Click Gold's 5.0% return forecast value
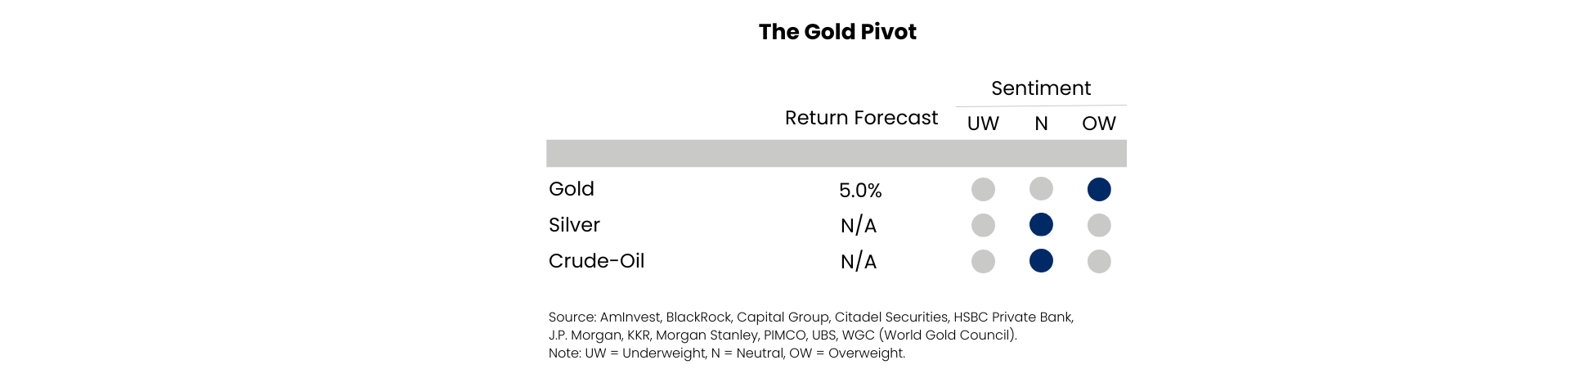This screenshot has height=387, width=1570. (x=860, y=191)
